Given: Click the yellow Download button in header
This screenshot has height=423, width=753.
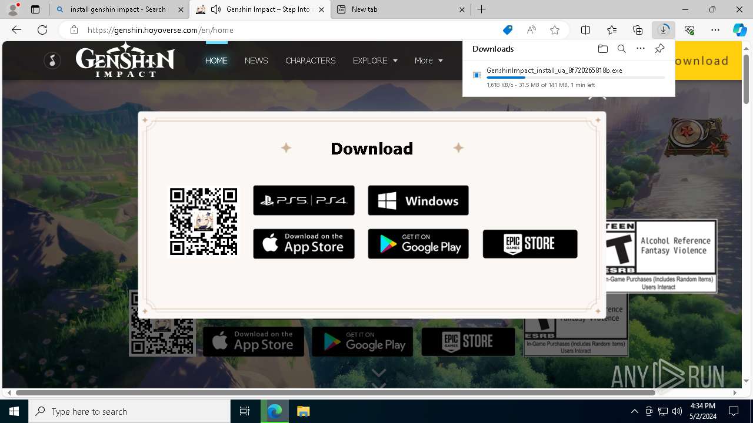Looking at the screenshot, I should pos(708,61).
